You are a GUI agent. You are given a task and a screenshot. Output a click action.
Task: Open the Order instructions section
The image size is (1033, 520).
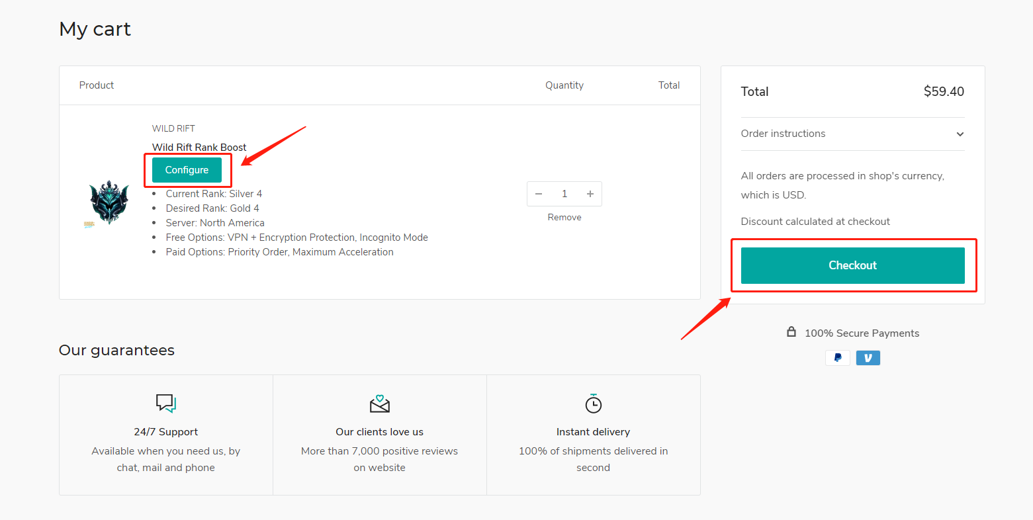(x=783, y=134)
